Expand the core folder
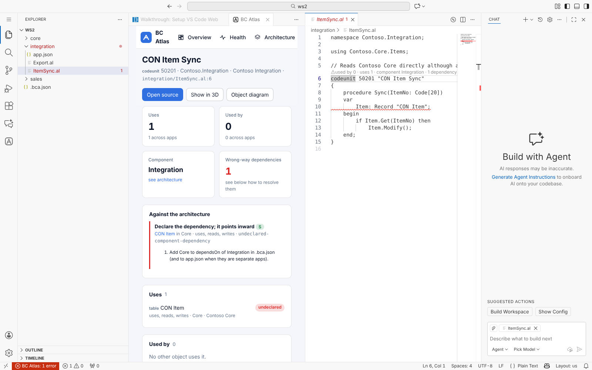The height and width of the screenshot is (370, 592). (73, 38)
